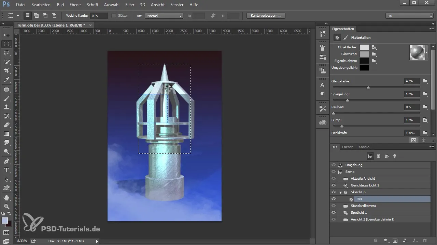
Task: Open the Fenster menu
Action: point(177,5)
